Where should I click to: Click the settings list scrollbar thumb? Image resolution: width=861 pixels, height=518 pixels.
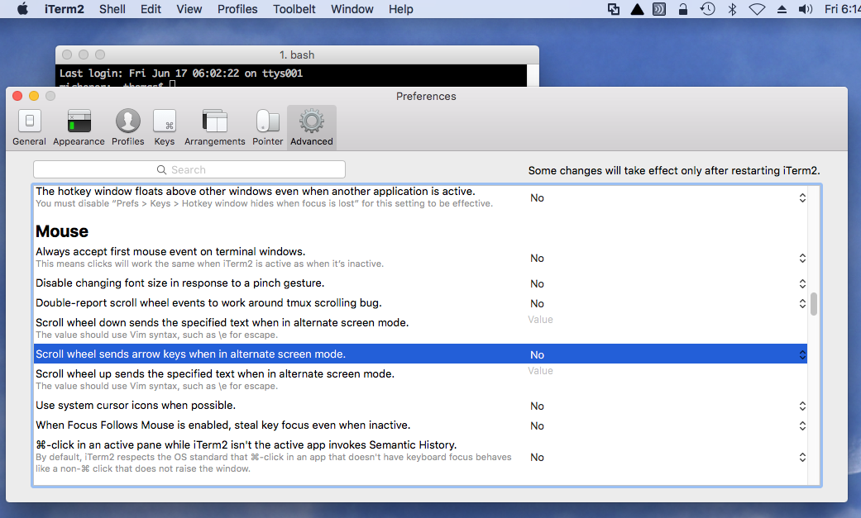[x=814, y=304]
